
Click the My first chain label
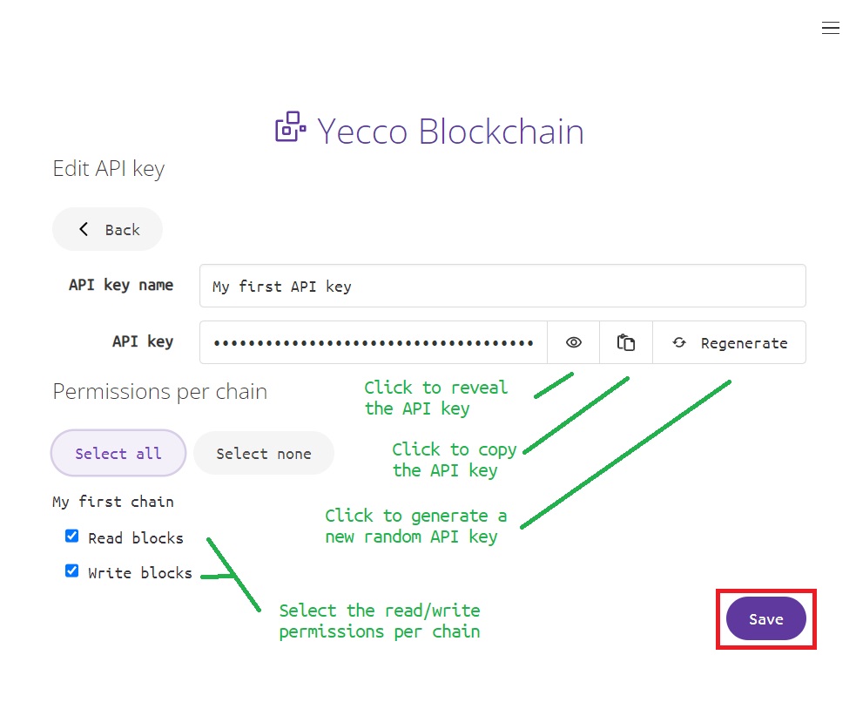pyautogui.click(x=112, y=502)
